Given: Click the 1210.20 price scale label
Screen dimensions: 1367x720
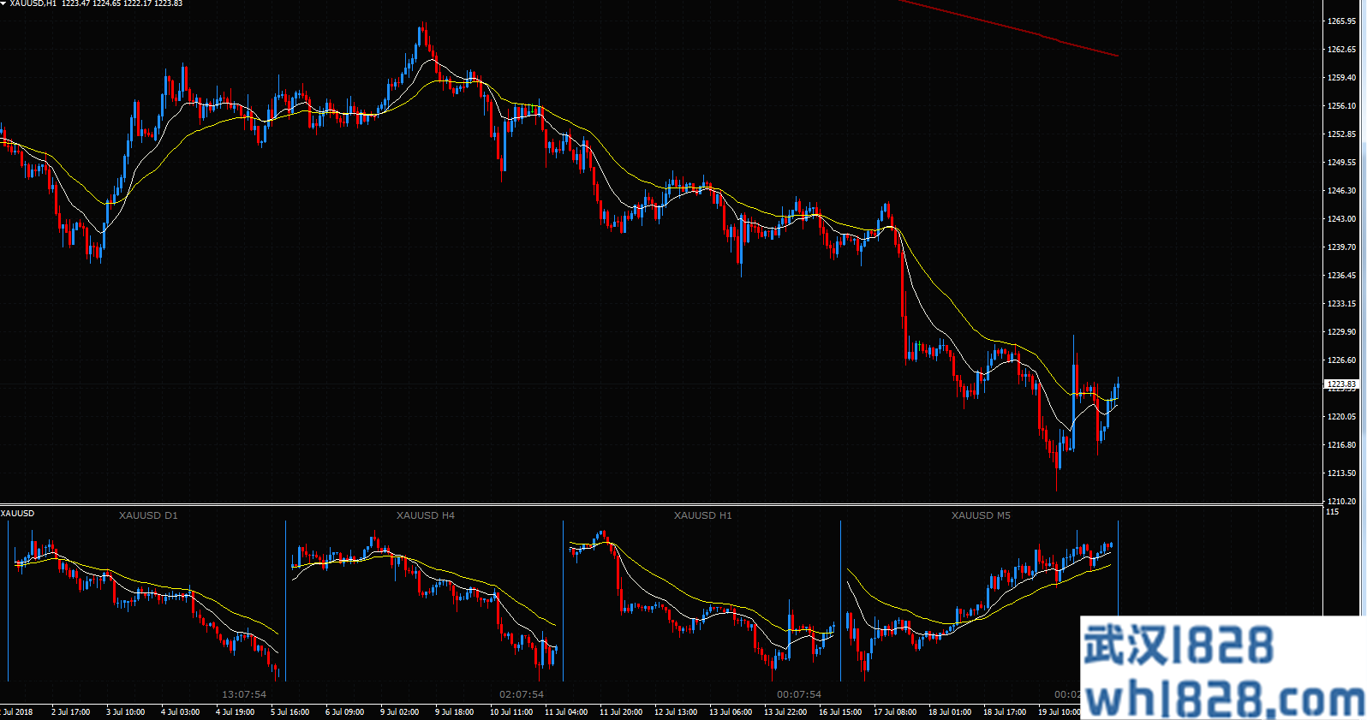Looking at the screenshot, I should pyautogui.click(x=1341, y=502).
